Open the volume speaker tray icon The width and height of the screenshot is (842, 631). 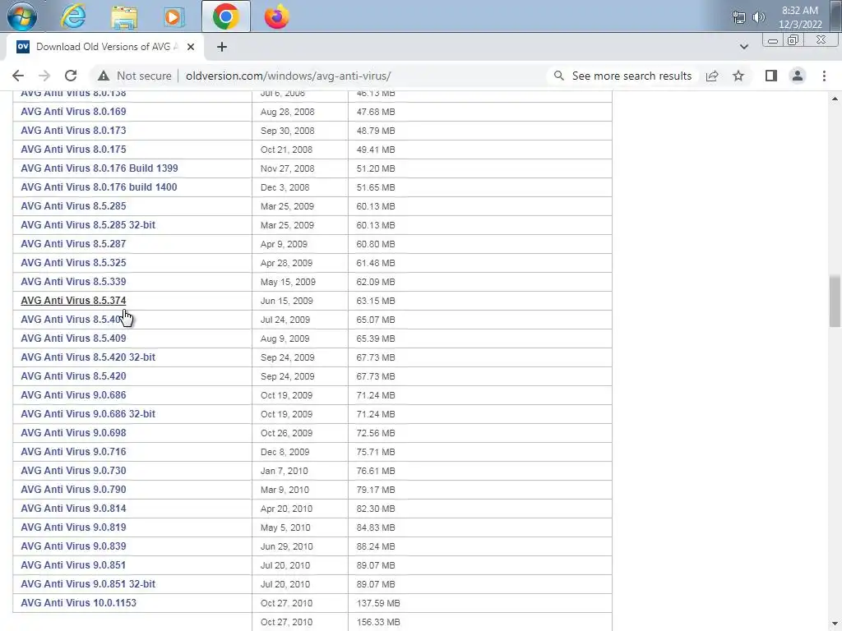point(758,17)
